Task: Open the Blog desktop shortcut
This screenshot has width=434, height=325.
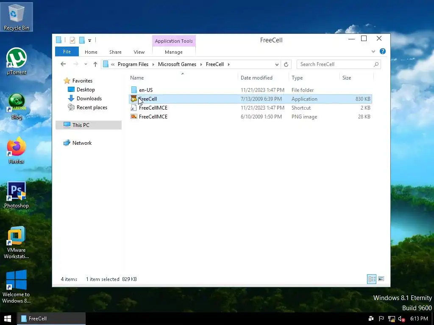Action: click(17, 107)
